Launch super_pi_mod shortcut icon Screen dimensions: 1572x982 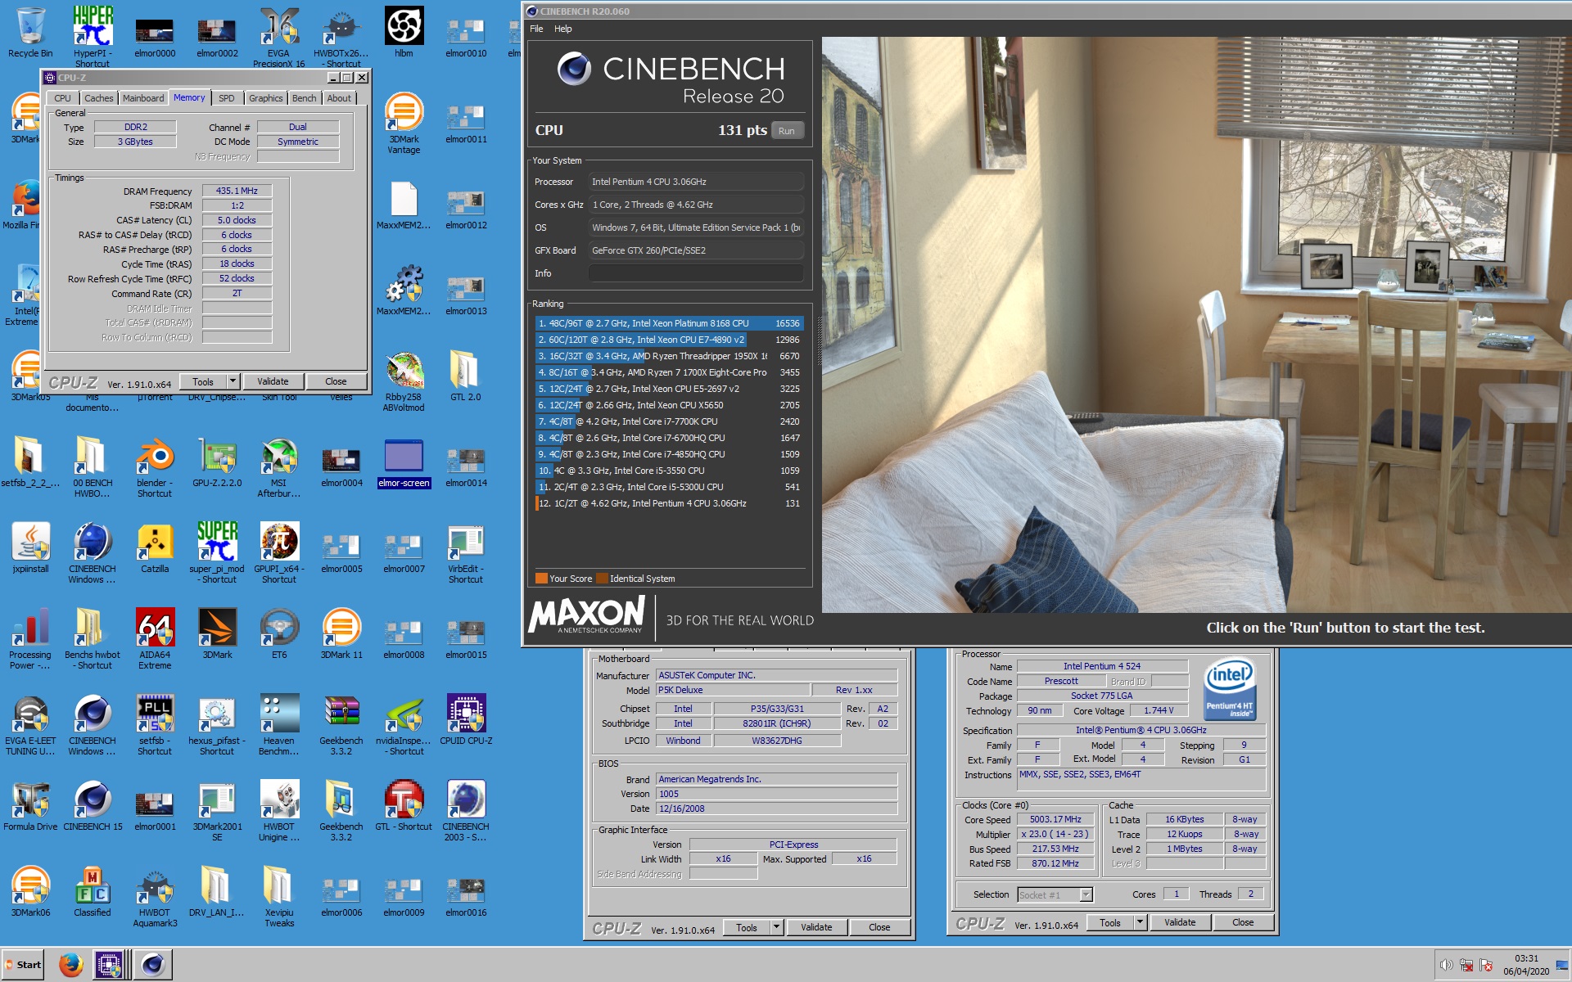(x=217, y=553)
